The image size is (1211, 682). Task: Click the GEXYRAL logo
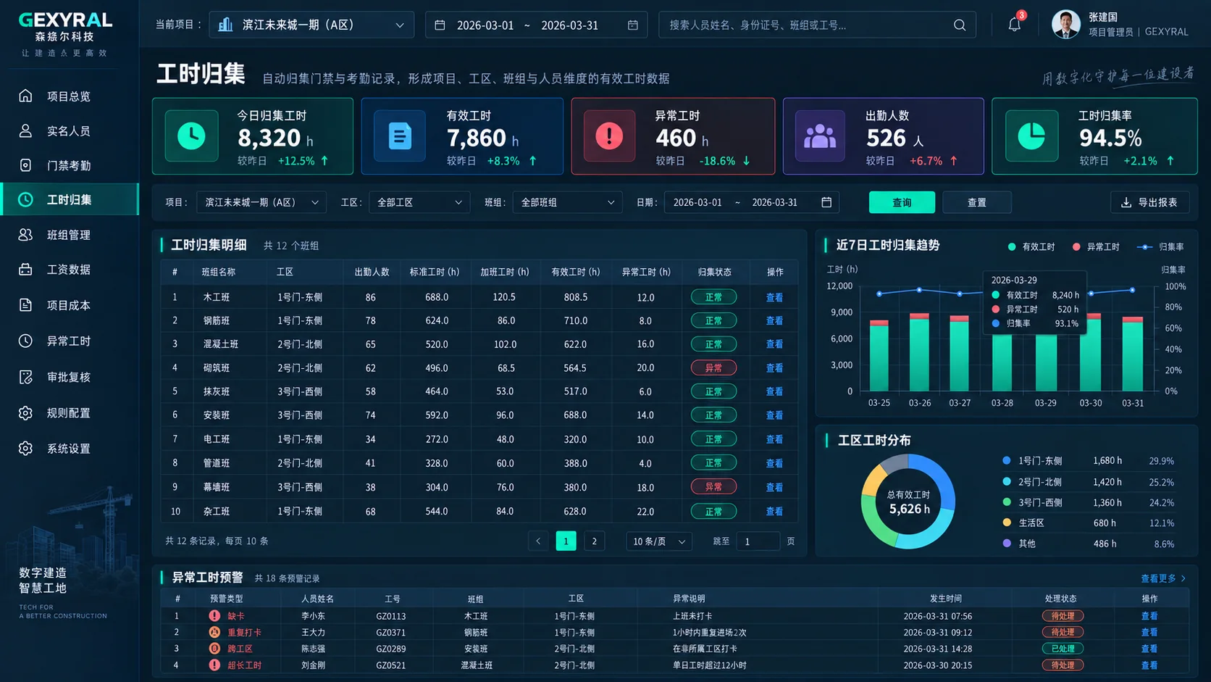click(65, 20)
